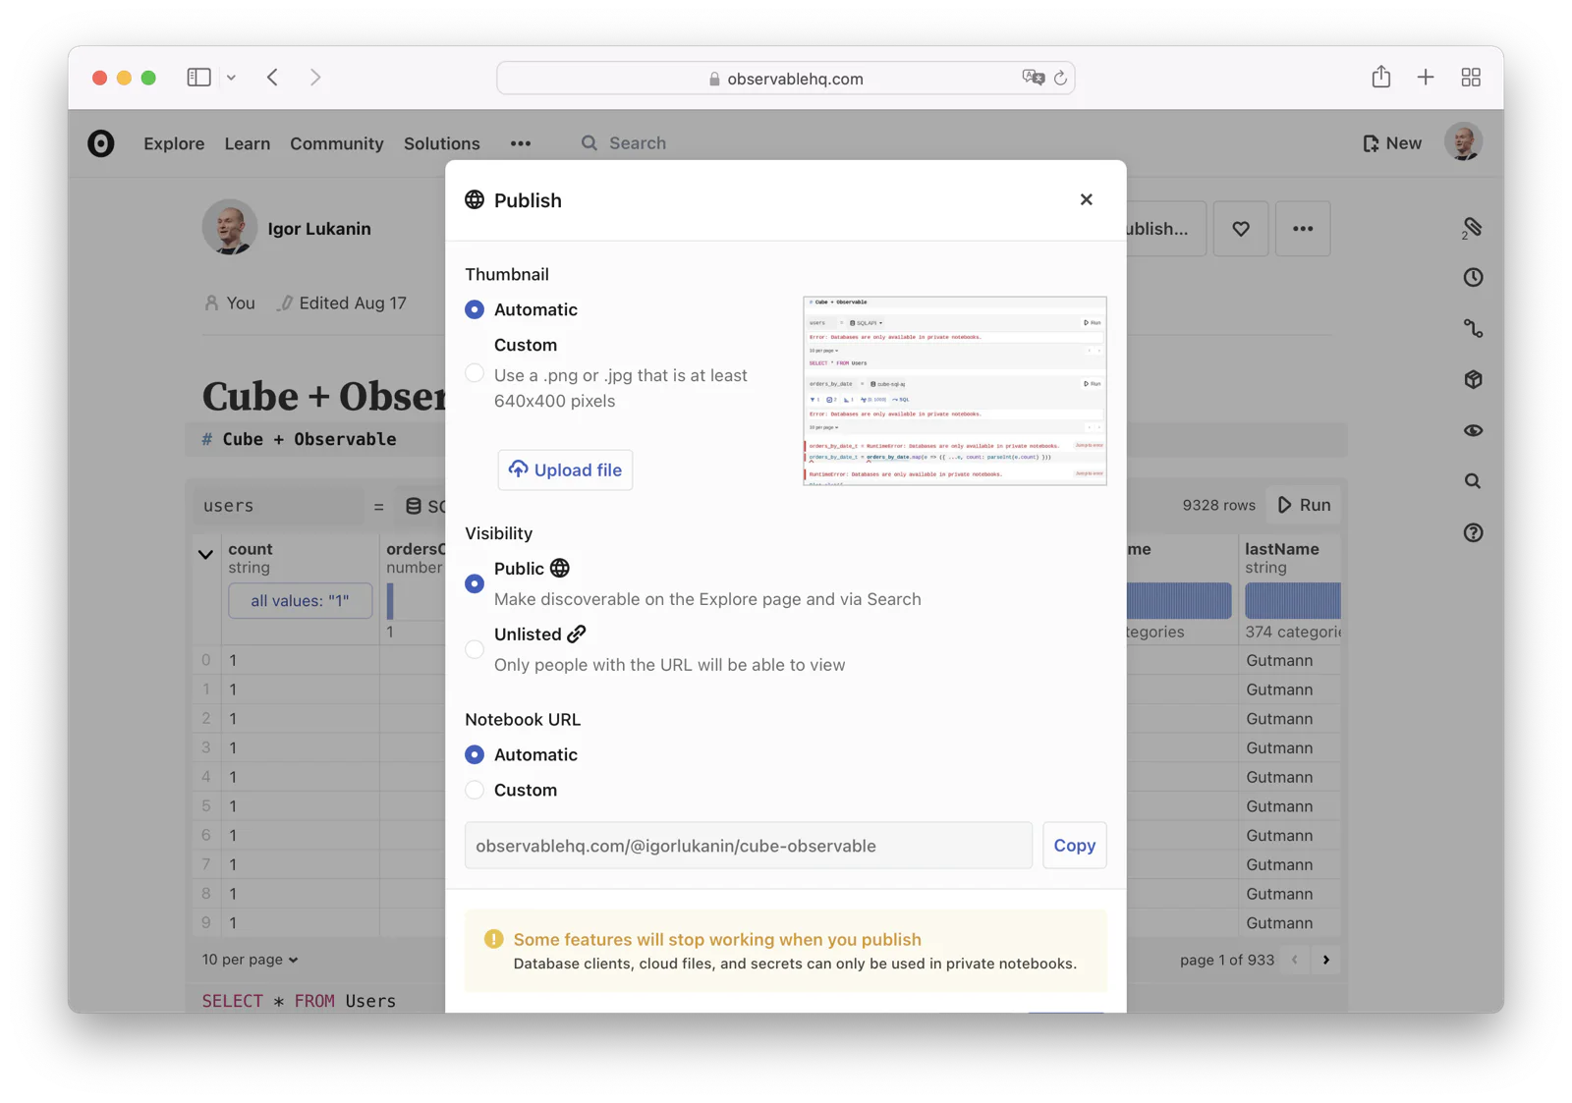1572x1103 pixels.
Task: Go back in browser history
Action: (x=272, y=77)
